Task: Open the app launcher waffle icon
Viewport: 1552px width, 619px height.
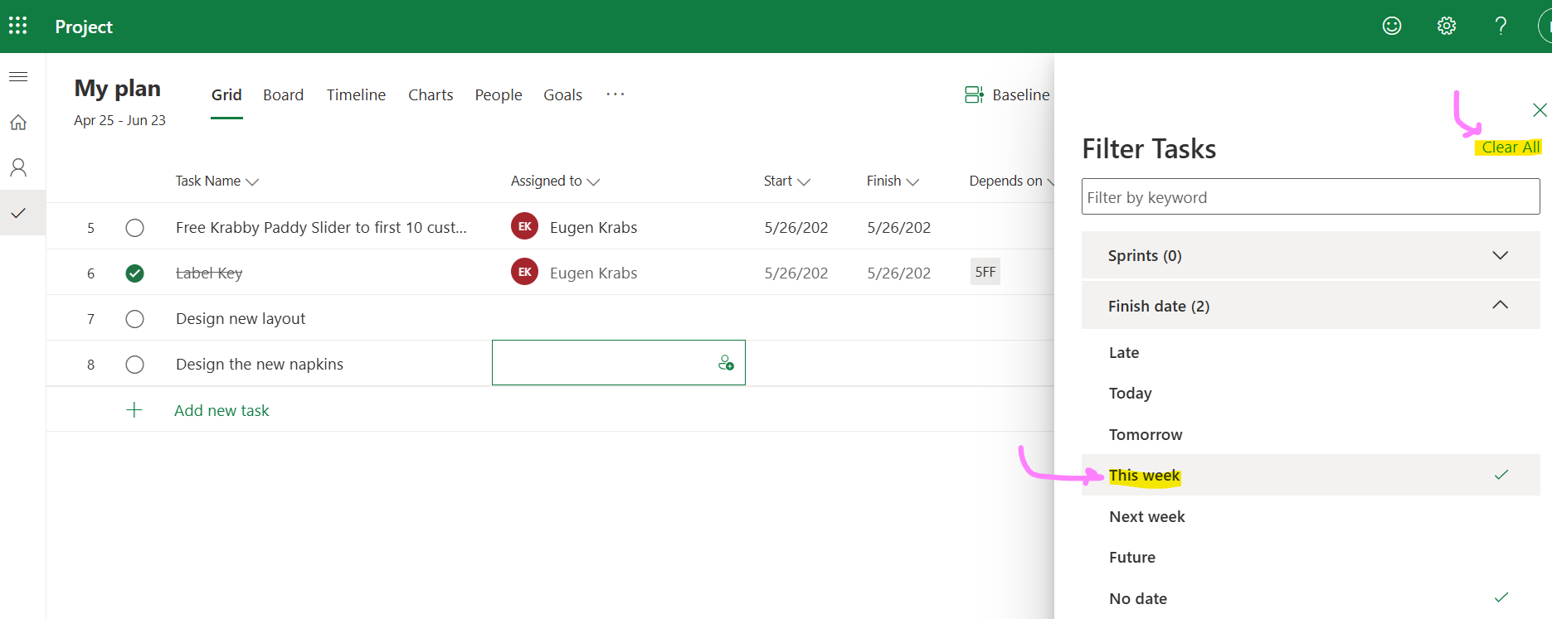Action: click(x=18, y=26)
